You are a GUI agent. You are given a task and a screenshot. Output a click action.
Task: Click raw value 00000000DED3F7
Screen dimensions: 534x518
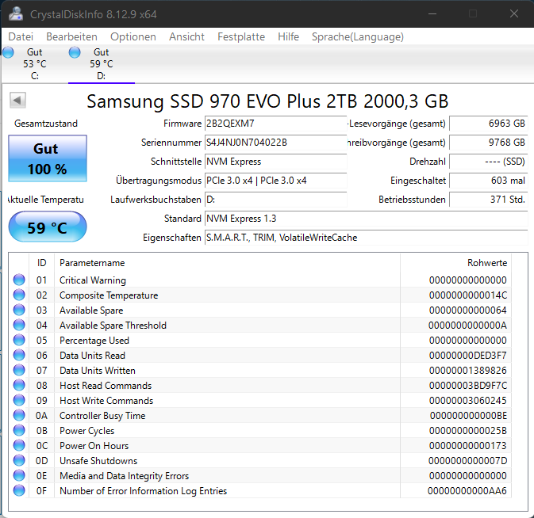pos(467,355)
